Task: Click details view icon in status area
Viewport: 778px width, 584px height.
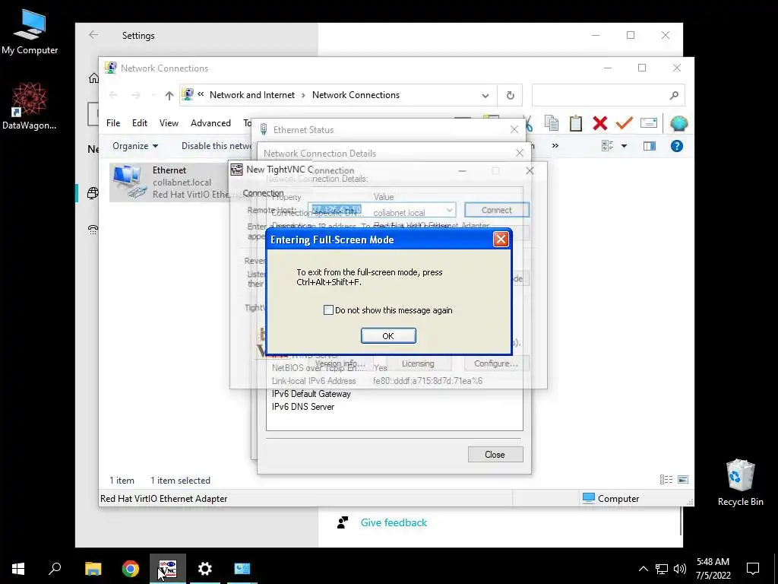Action: point(666,479)
